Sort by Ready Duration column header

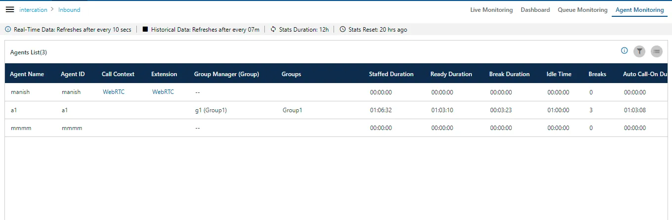click(451, 74)
